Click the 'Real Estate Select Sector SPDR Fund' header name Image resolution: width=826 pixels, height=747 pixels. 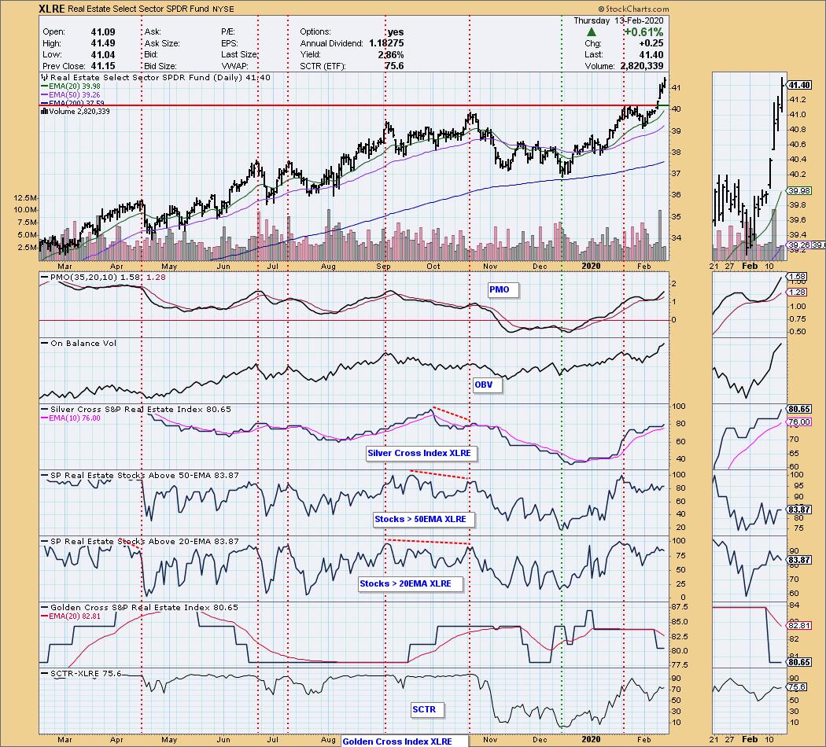(139, 9)
